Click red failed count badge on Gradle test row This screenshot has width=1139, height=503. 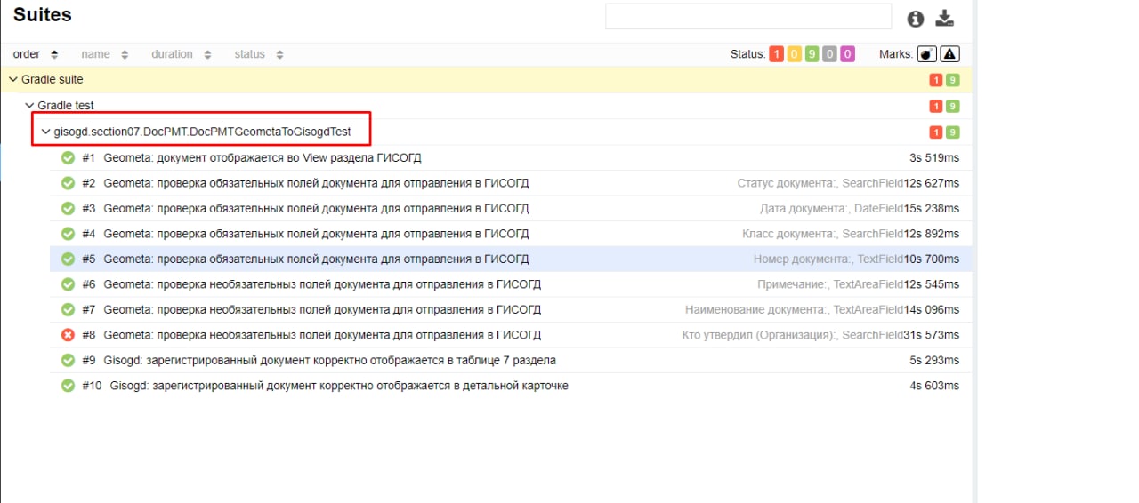coord(936,107)
